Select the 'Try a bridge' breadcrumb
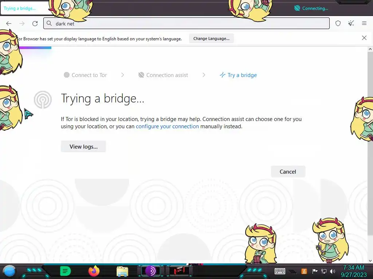The width and height of the screenshot is (373, 279). pyautogui.click(x=238, y=75)
